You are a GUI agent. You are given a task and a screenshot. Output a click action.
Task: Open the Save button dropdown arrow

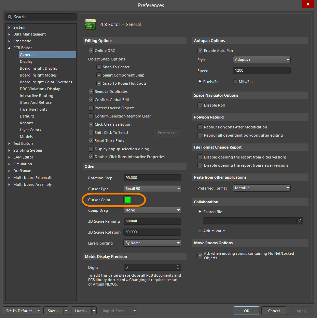66,311
